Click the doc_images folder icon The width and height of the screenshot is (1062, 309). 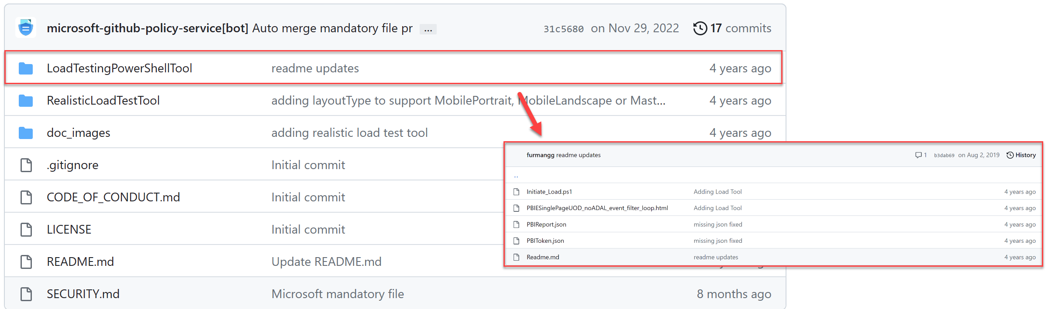pos(26,133)
